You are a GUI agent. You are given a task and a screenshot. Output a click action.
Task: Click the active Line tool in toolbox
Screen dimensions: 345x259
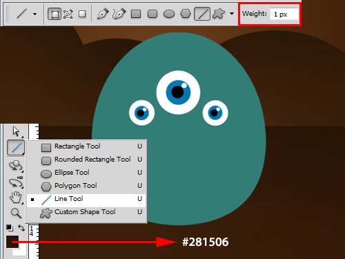[16, 147]
